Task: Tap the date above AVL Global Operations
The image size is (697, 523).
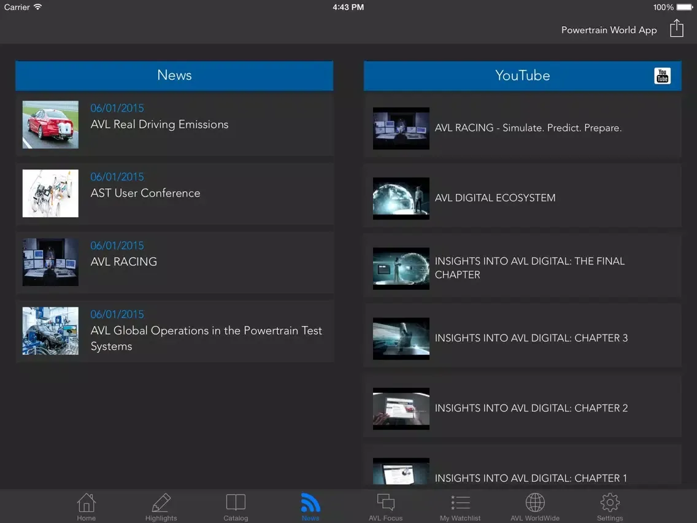Action: (x=117, y=314)
